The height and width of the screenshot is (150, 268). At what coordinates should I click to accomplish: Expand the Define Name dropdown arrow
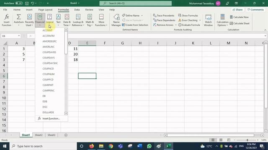[142, 15]
